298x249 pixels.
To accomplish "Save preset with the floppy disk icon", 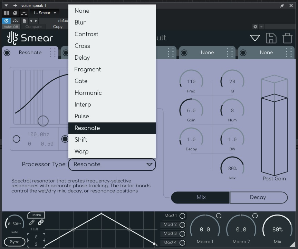I will 271,38.
